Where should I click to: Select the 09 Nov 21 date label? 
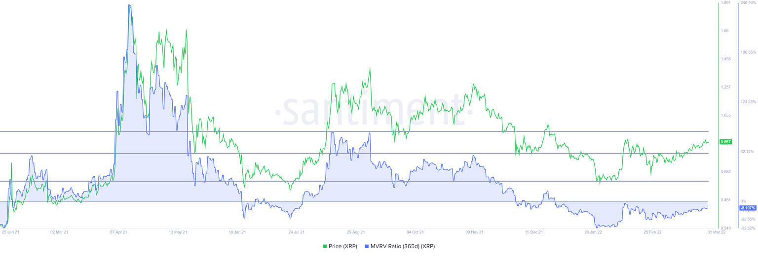[474, 231]
